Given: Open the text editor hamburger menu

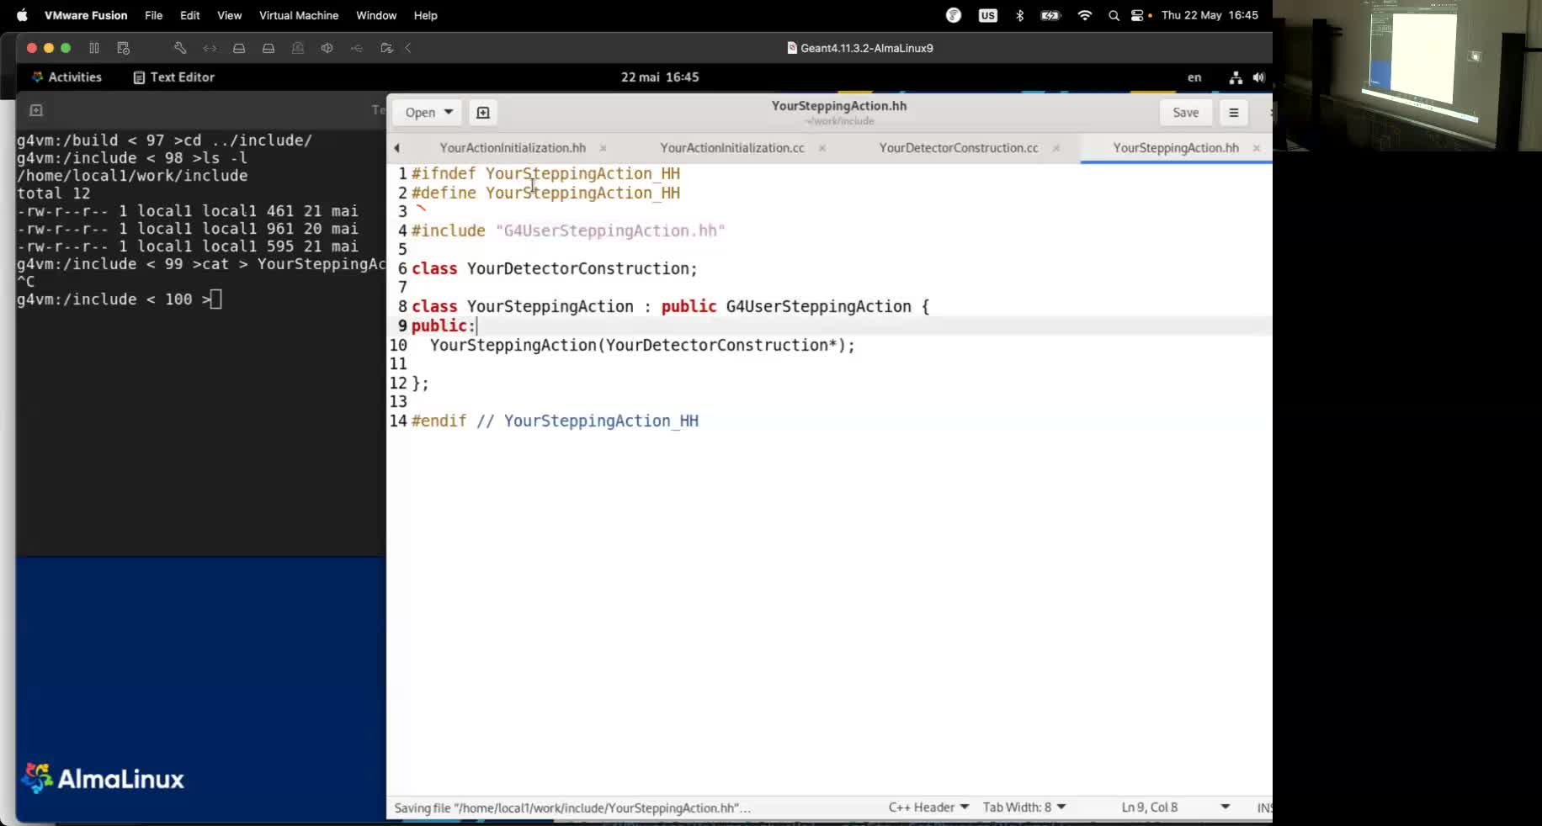Looking at the screenshot, I should (x=1234, y=113).
